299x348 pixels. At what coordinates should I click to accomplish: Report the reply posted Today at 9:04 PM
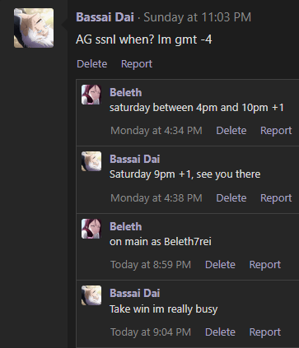coord(265,332)
